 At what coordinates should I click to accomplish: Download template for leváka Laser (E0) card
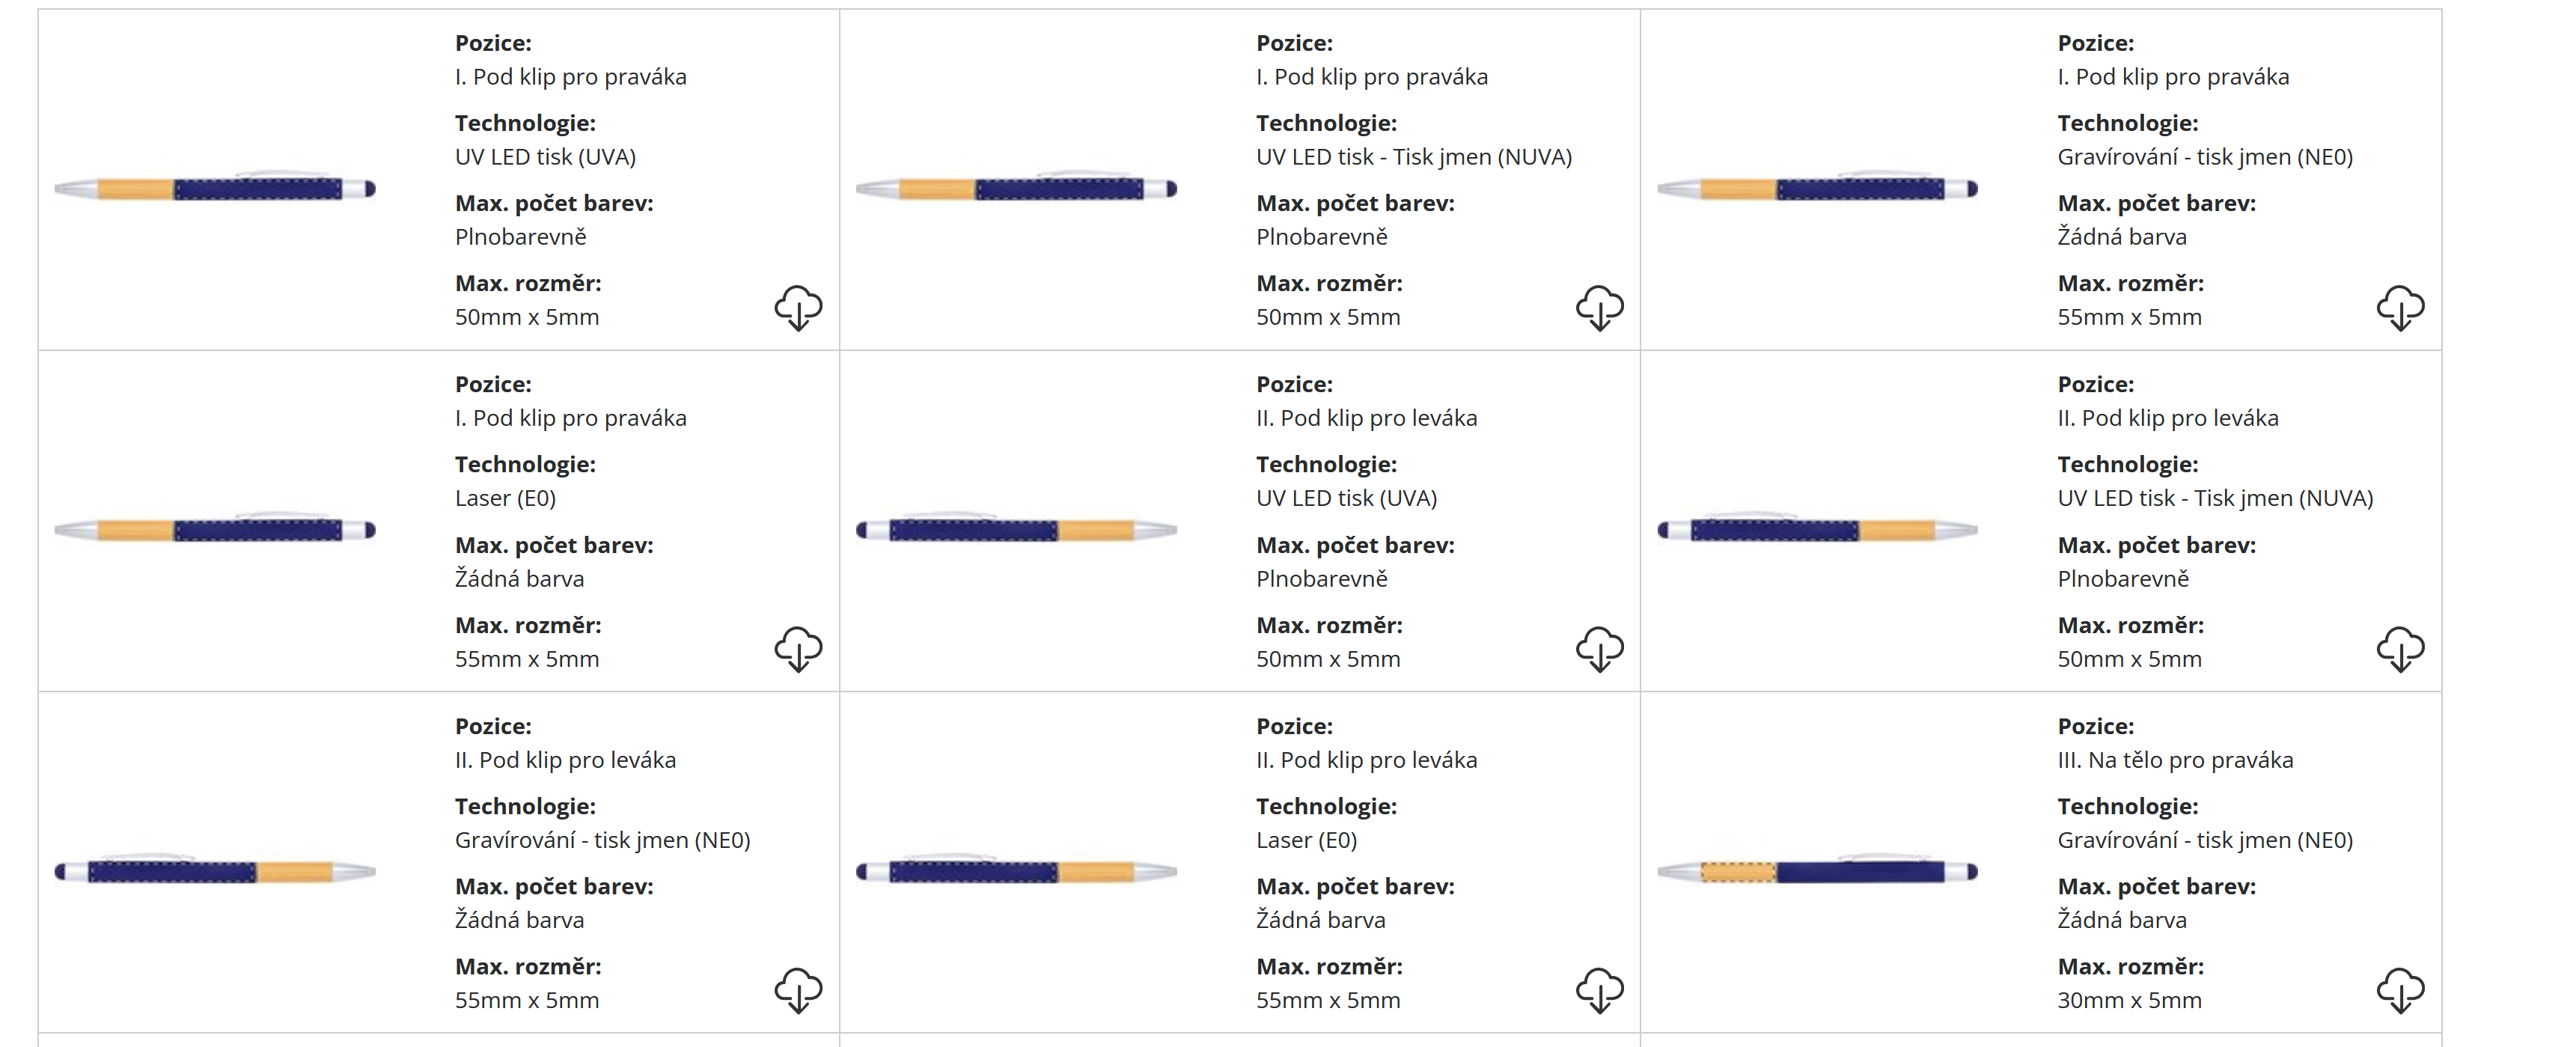[x=1599, y=990]
